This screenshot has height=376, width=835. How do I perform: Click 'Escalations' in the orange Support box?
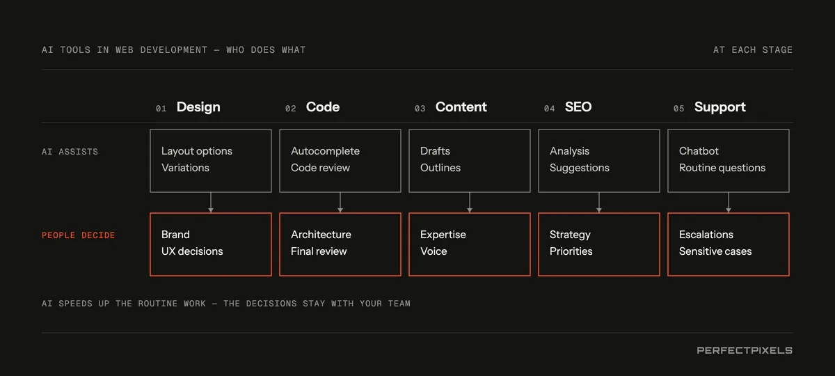point(706,235)
